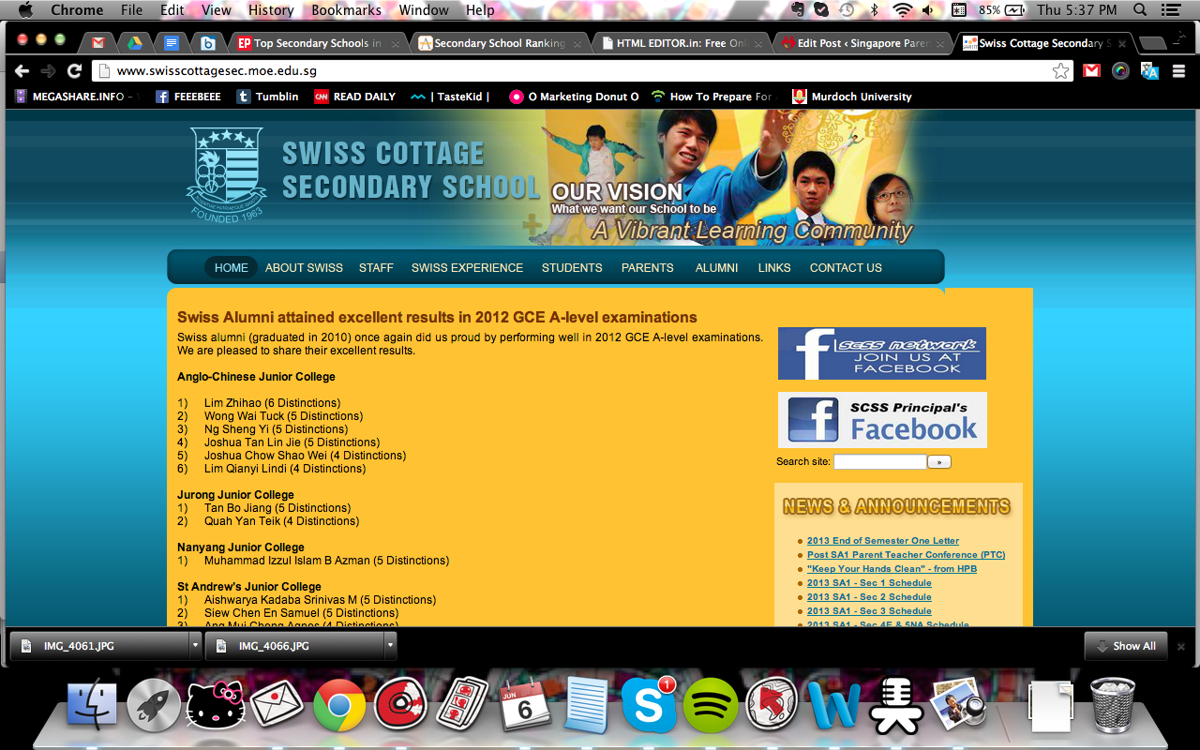Open the Bookmarks menu in menu bar
This screenshot has height=750, width=1200.
(x=346, y=10)
